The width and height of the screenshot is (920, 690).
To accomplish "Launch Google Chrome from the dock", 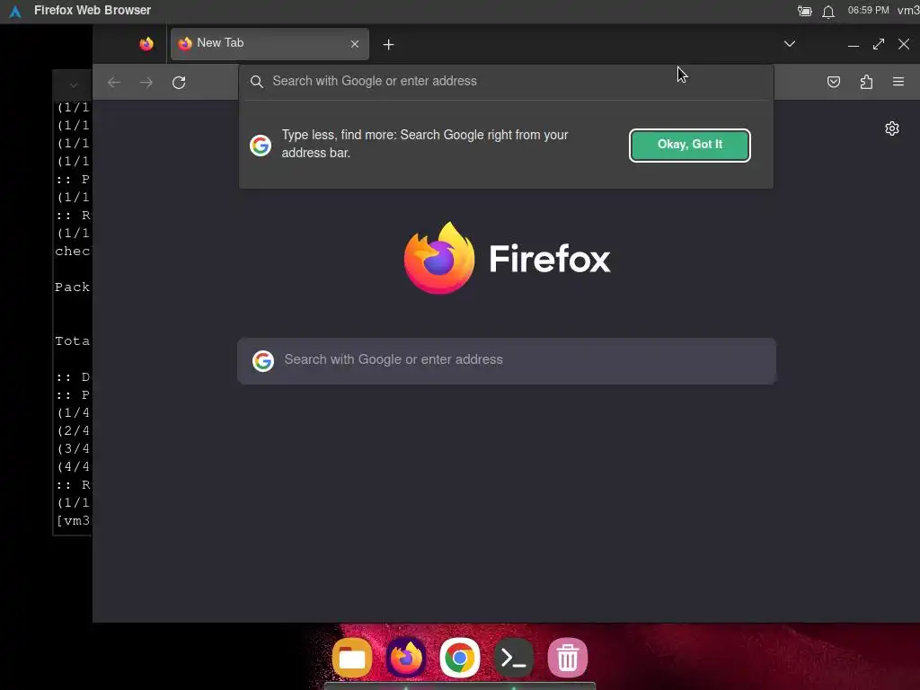I will coord(460,658).
